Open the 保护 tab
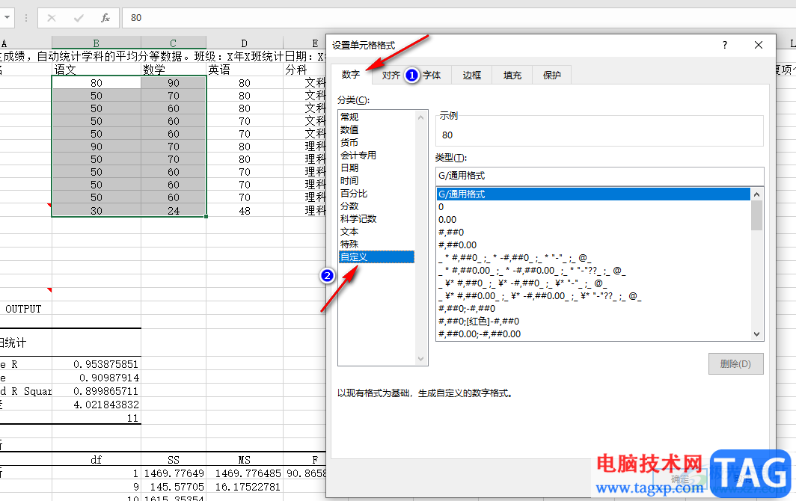This screenshot has height=501, width=796. pyautogui.click(x=552, y=75)
